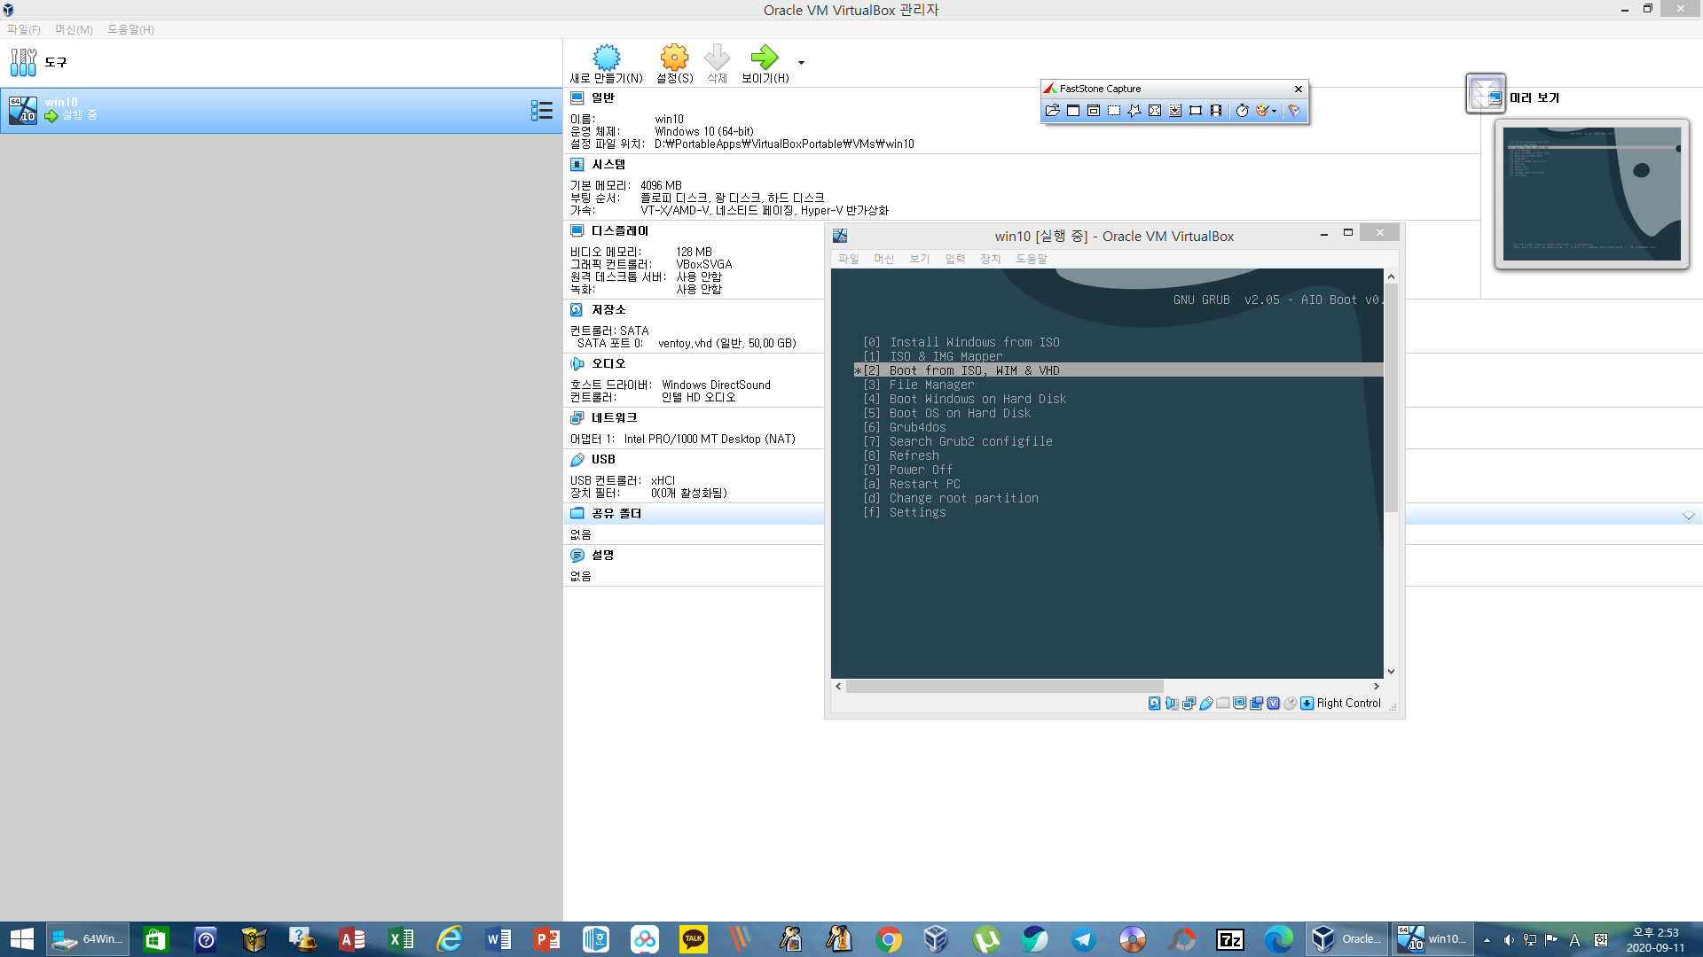FastStone: capture rectangular region icon
The width and height of the screenshot is (1703, 957).
click(1114, 111)
